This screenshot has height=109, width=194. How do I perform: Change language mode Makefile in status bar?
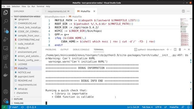[x=174, y=107]
